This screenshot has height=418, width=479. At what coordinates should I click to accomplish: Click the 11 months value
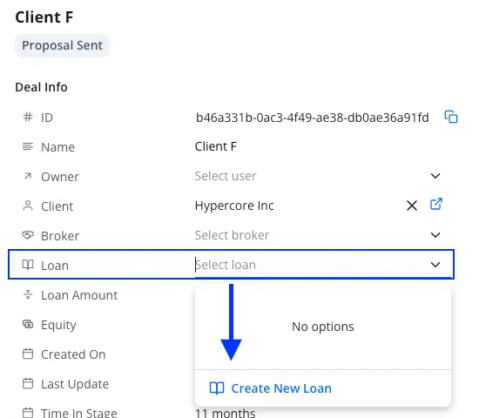[226, 413]
